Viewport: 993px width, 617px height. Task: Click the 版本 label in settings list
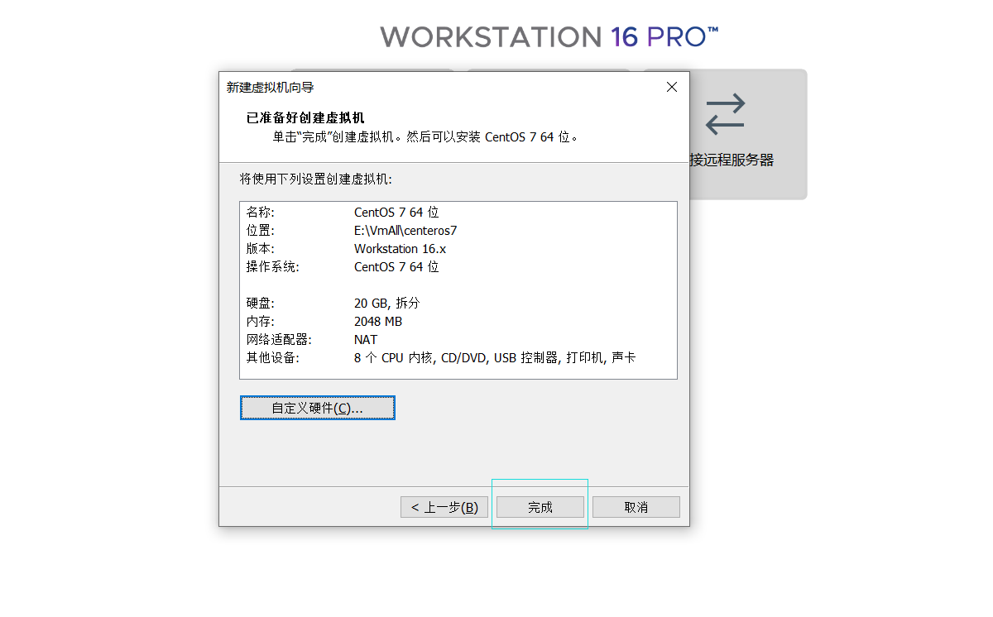pos(260,249)
